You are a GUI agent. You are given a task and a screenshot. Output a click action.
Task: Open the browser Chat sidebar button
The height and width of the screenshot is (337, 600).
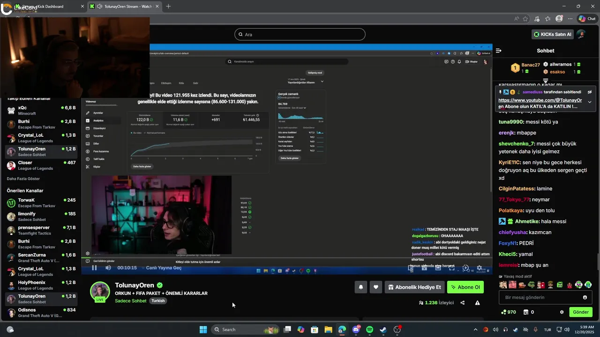click(587, 19)
